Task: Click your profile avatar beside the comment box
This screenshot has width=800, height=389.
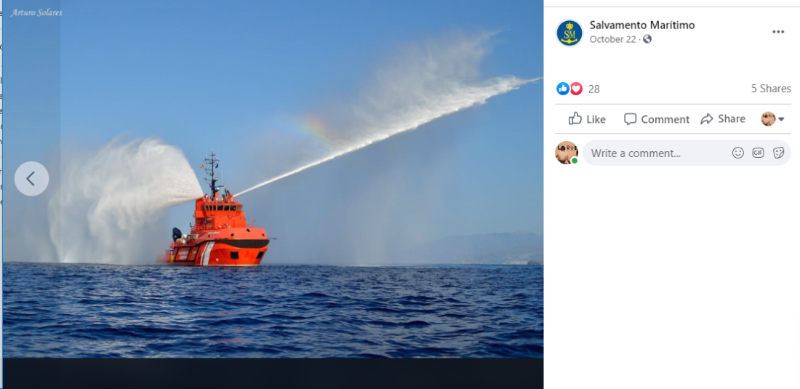Action: [567, 153]
